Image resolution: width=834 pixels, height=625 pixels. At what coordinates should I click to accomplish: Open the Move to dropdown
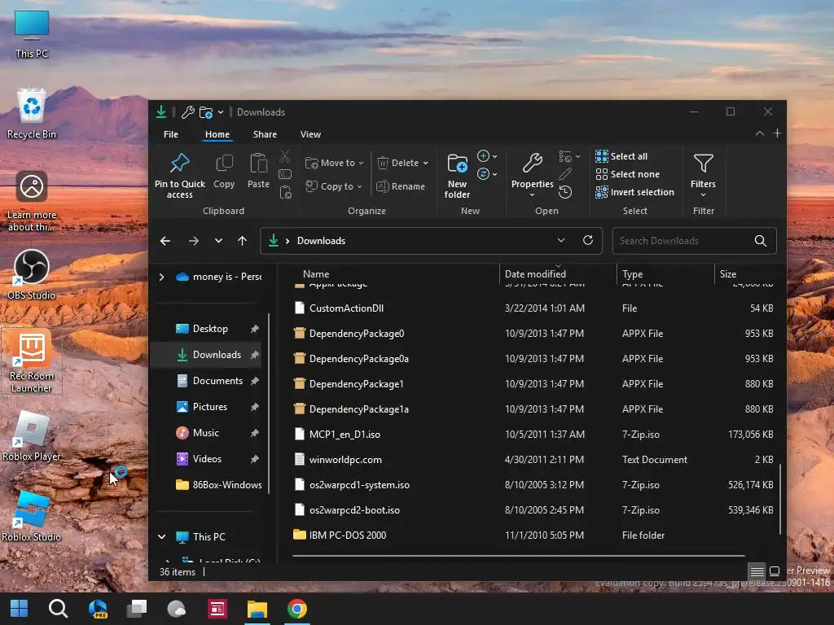click(x=334, y=163)
